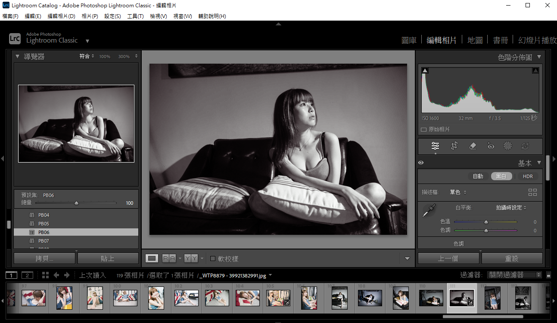Viewport: 557px width, 323px height.
Task: Click the Lightroom Classic LrC logo
Action: [15, 39]
